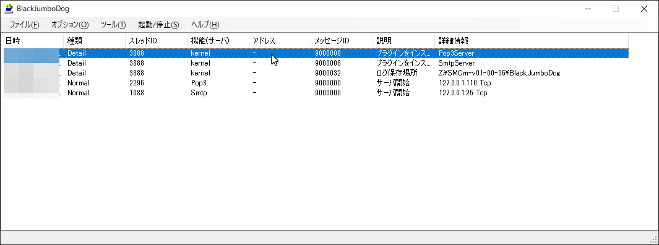The height and width of the screenshot is (245, 659).
Task: Close the BlackJumboDog window
Action: click(x=644, y=9)
